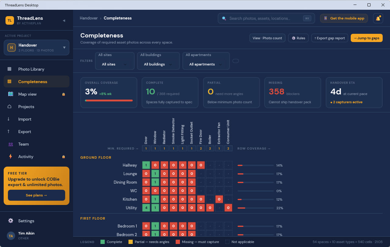The height and width of the screenshot is (247, 390).
Task: Collapse the sidebar with the arrow icon
Action: coord(64,20)
